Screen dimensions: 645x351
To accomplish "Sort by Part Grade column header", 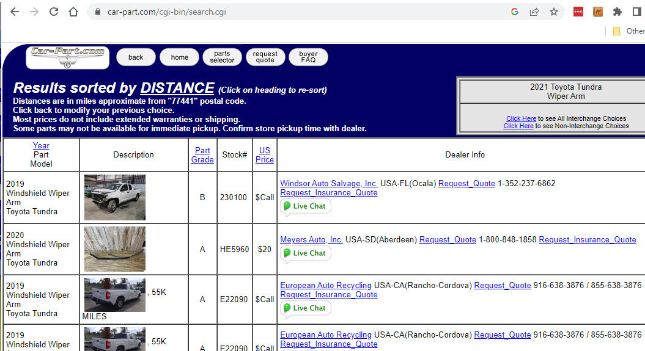I will click(202, 155).
